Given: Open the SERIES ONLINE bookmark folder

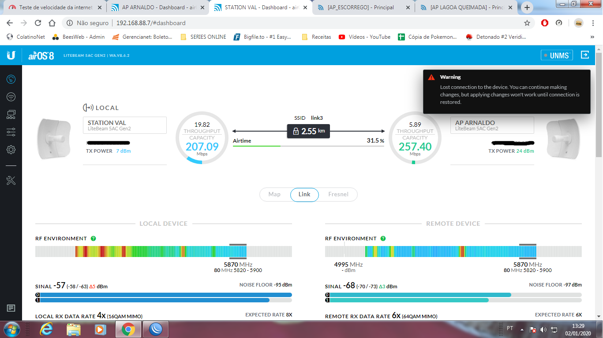Looking at the screenshot, I should 203,37.
